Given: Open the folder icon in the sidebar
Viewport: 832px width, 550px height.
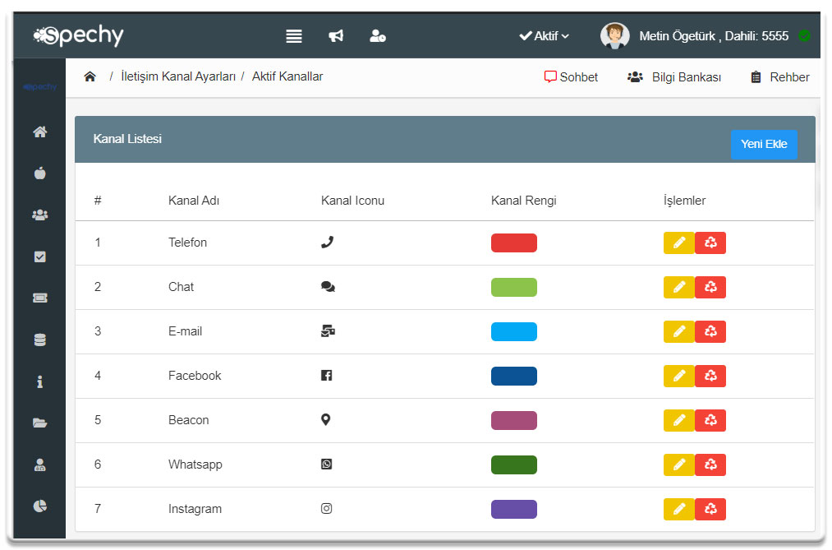Looking at the screenshot, I should pos(39,423).
